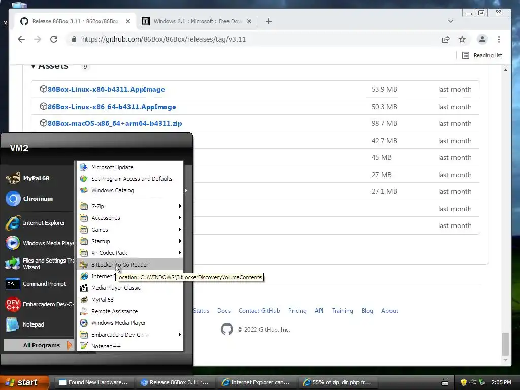520x390 pixels.
Task: Click the All Programs button
Action: [39, 345]
